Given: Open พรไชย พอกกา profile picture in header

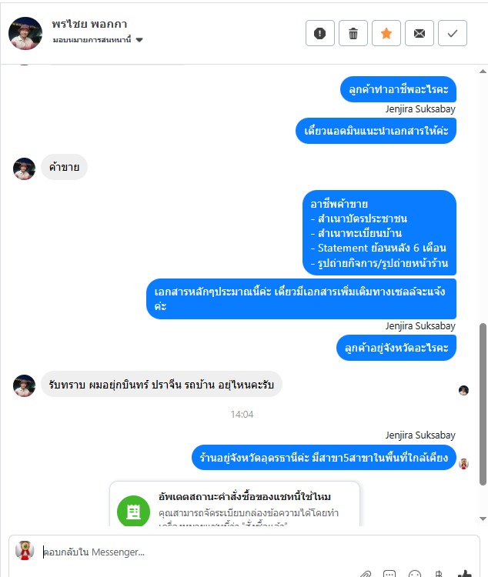Looking at the screenshot, I should [x=25, y=33].
